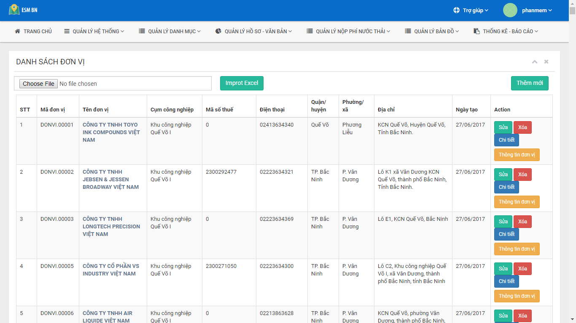Click the Trợ giúp lifebuoy icon
Image resolution: width=576 pixels, height=323 pixels.
point(456,11)
